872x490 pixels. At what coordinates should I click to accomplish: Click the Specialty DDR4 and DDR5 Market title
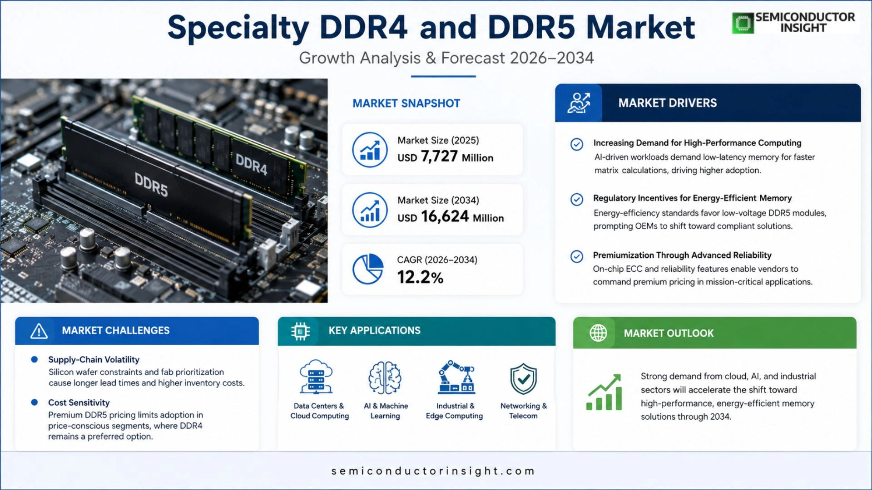click(431, 27)
